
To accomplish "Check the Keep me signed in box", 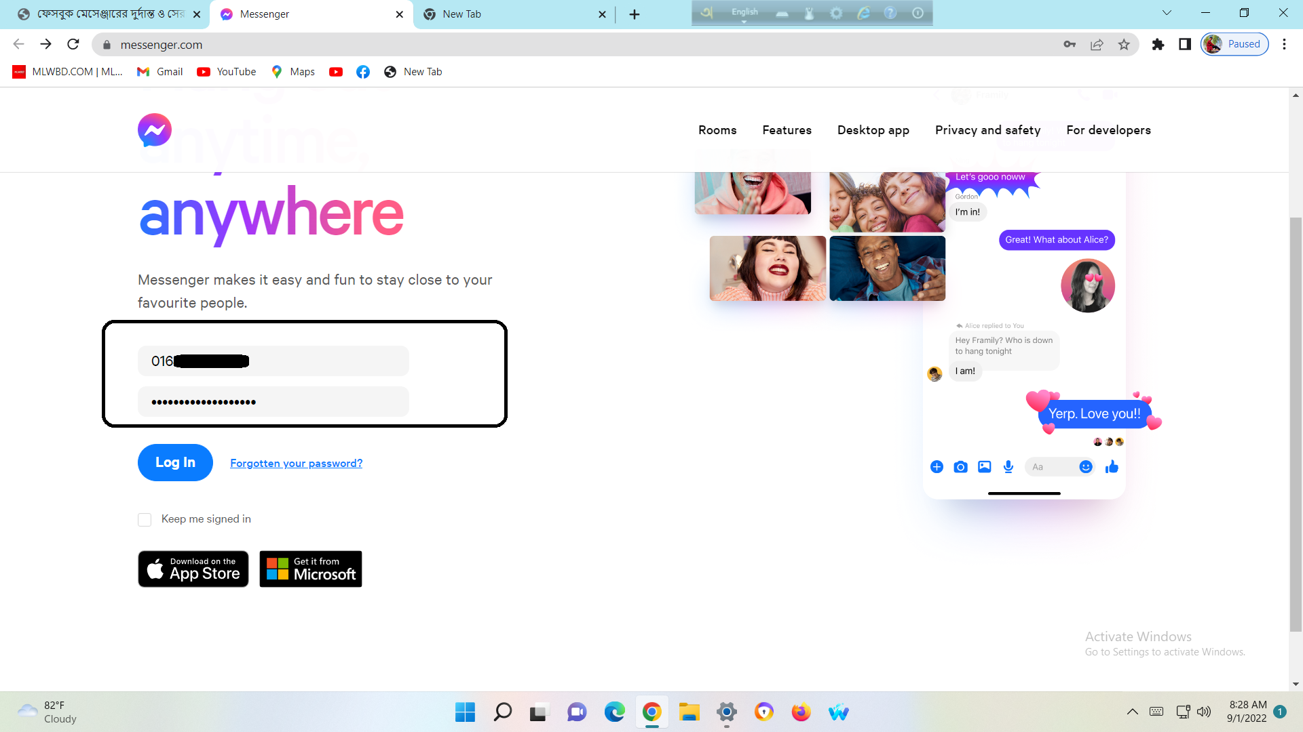I will [x=145, y=520].
